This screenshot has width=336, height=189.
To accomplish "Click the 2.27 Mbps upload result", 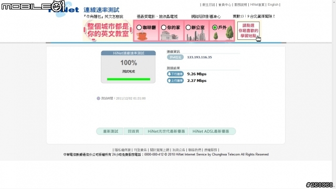I will pyautogui.click(x=197, y=80).
